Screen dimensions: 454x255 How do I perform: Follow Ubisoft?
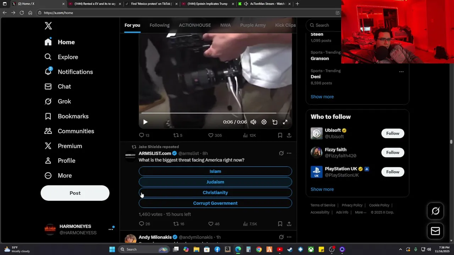(393, 134)
